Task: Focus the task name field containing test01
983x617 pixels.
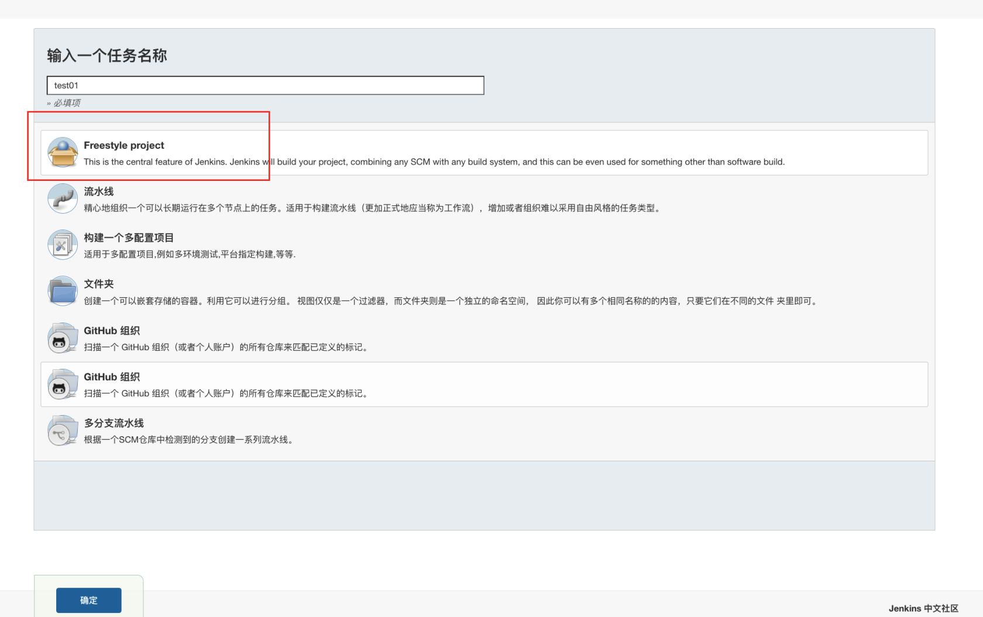Action: (266, 85)
